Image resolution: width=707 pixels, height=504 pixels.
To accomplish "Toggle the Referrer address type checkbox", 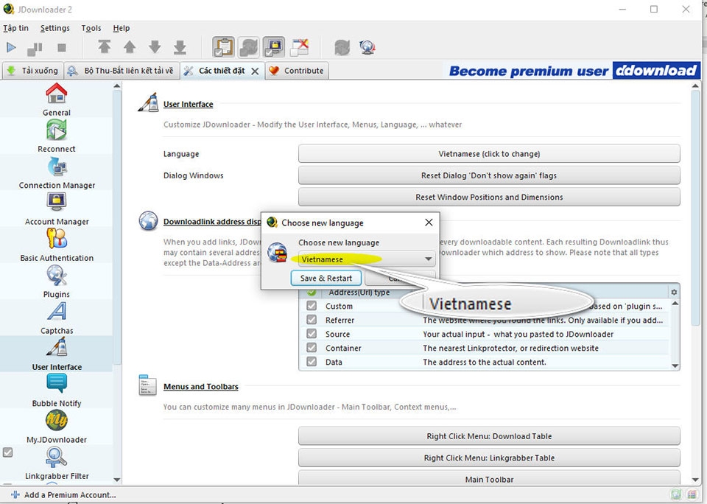I will [x=312, y=320].
